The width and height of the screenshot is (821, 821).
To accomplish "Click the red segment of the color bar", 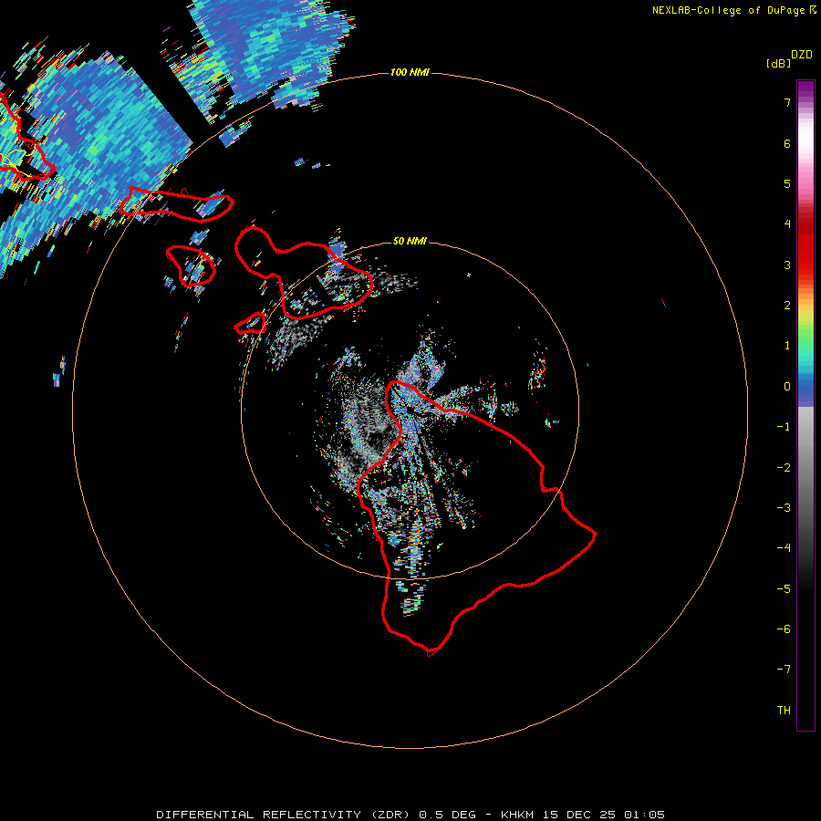I will coord(805,246).
